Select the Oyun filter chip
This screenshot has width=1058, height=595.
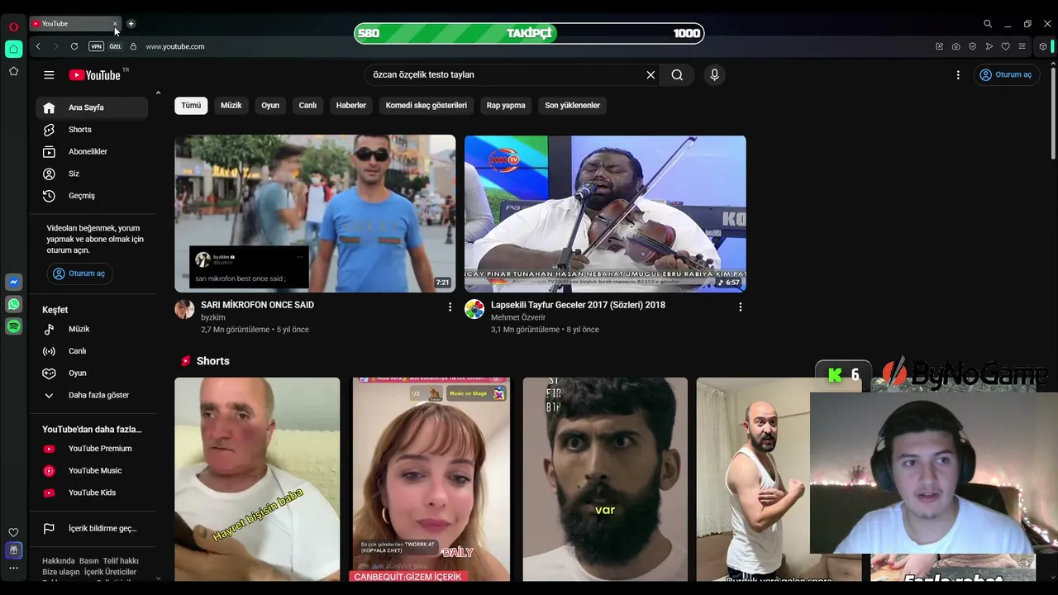coord(270,105)
